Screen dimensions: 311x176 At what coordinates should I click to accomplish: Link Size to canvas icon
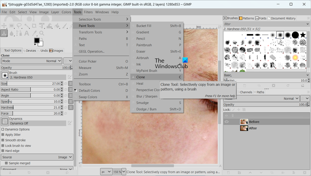click(x=71, y=84)
